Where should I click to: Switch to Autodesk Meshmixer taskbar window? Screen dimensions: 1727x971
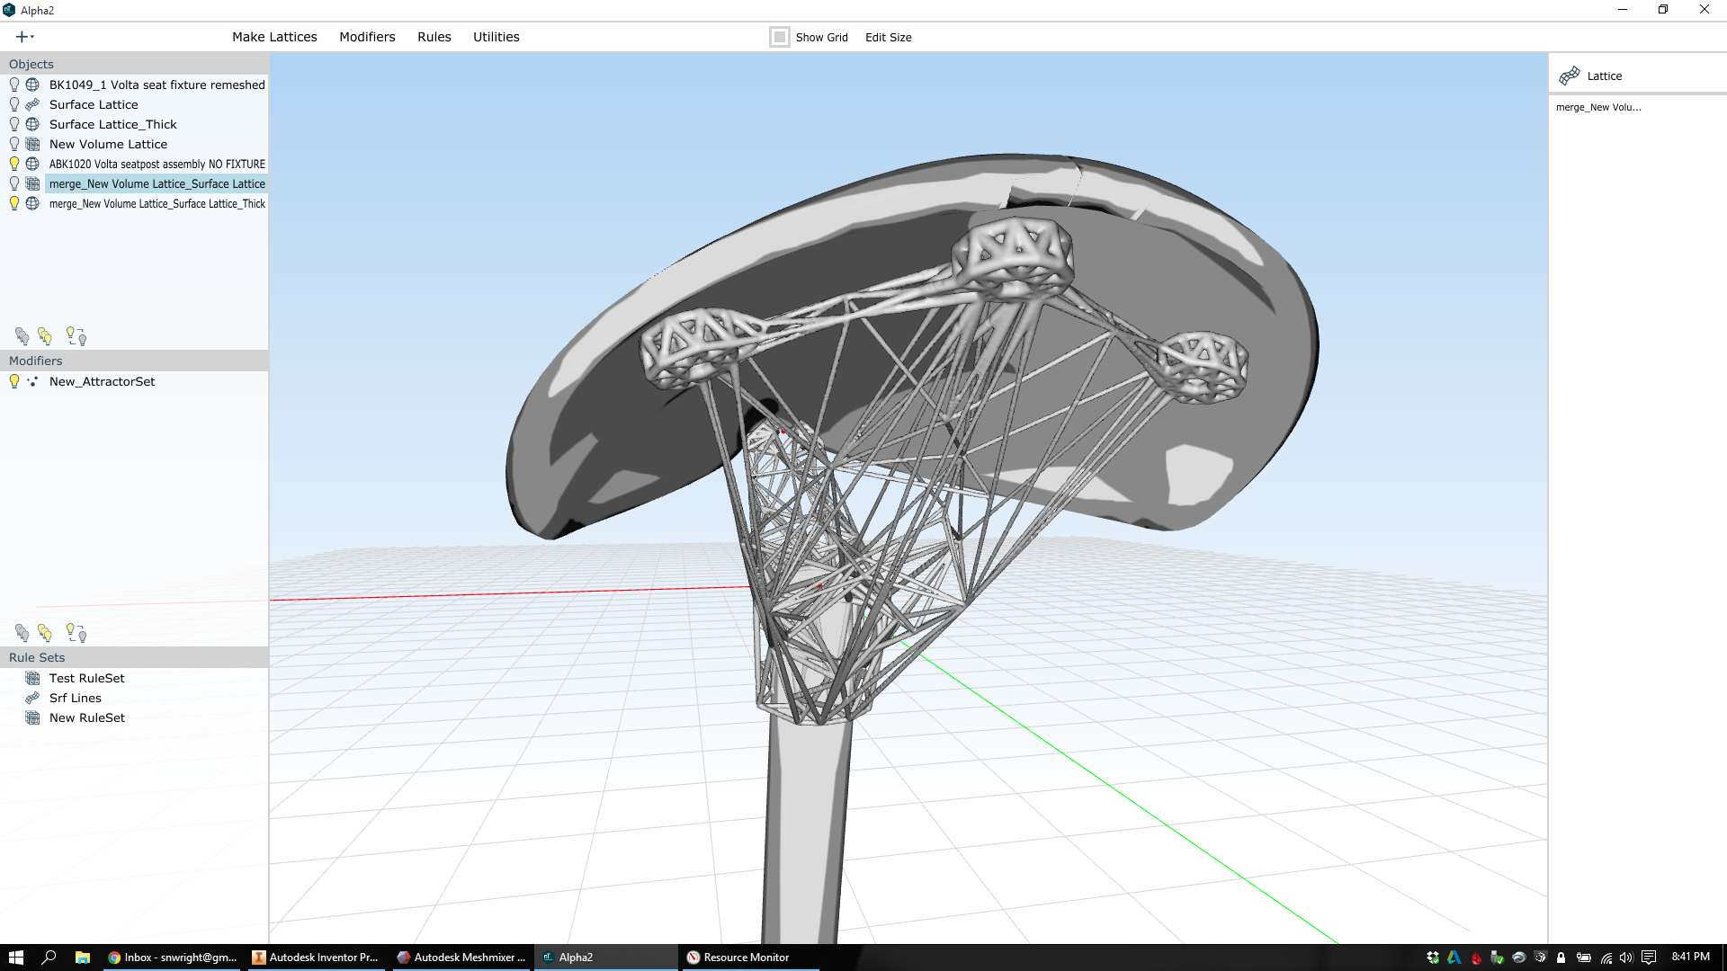(x=461, y=958)
